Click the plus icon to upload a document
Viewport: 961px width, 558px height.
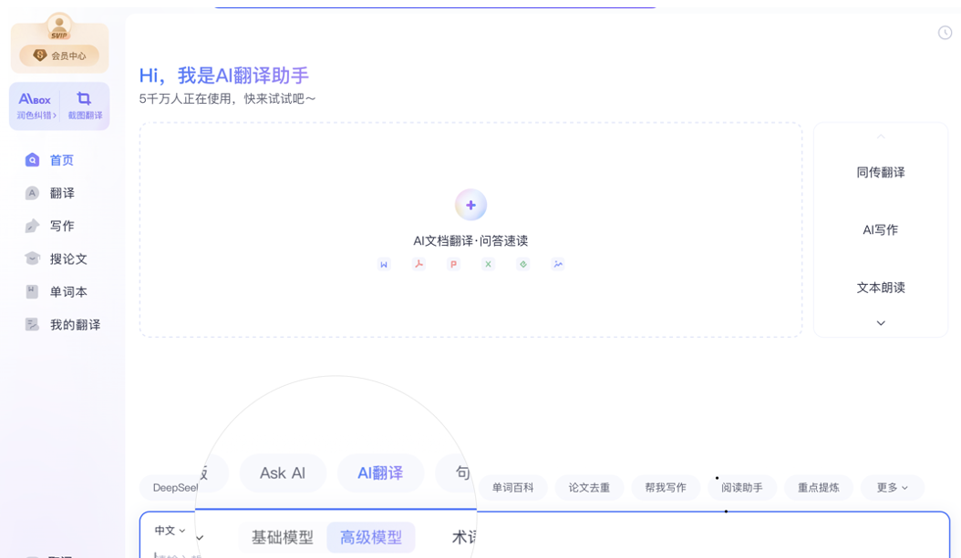[x=470, y=205]
